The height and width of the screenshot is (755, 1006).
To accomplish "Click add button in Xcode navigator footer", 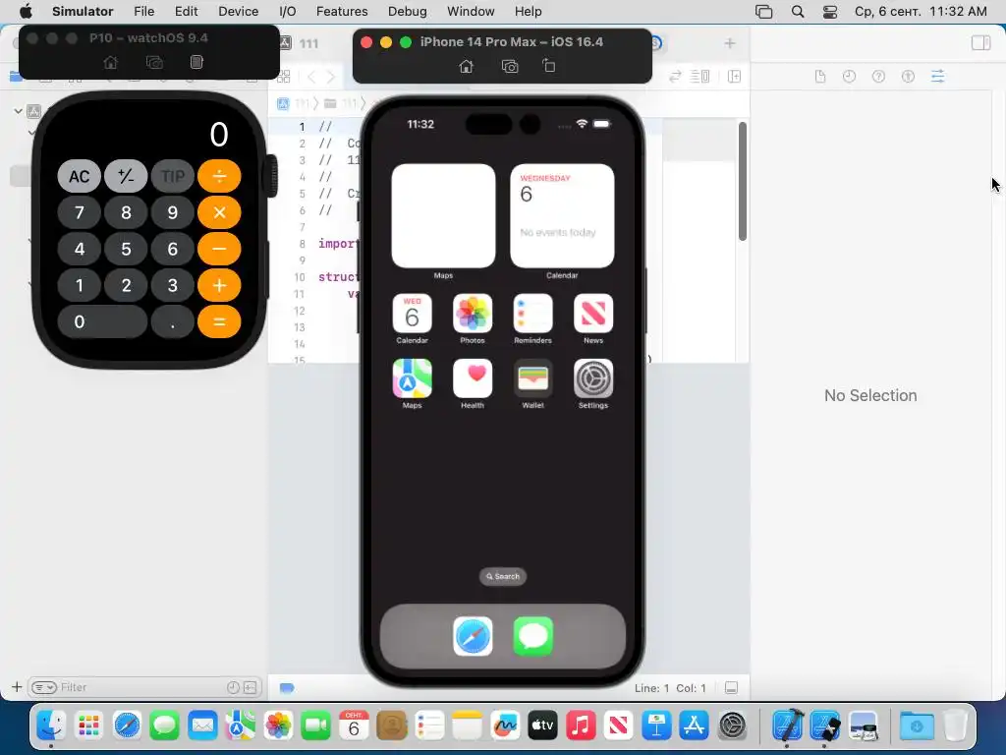I will [17, 687].
